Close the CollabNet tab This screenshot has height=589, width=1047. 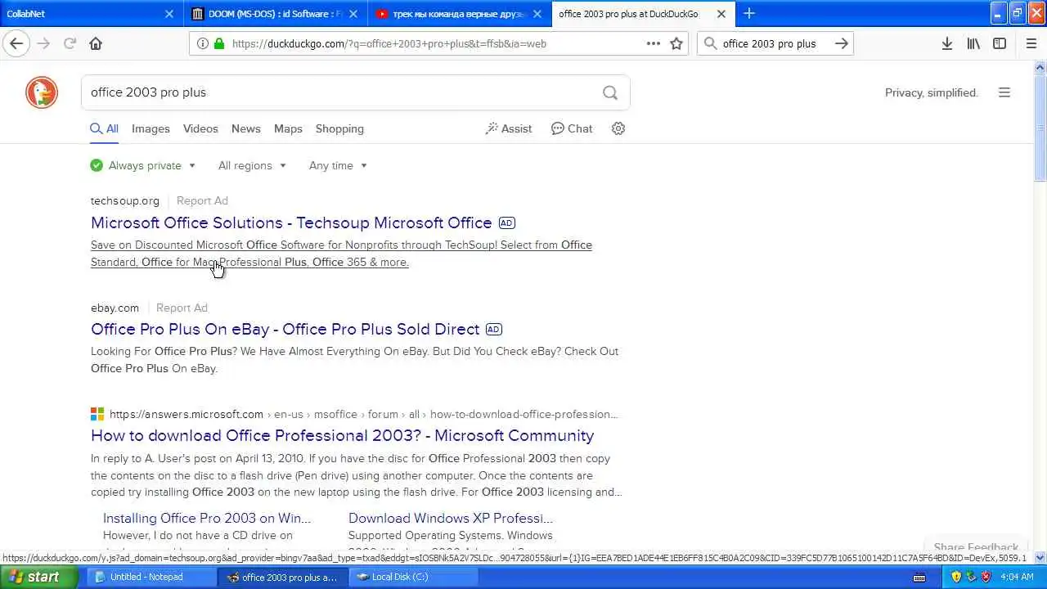(169, 14)
